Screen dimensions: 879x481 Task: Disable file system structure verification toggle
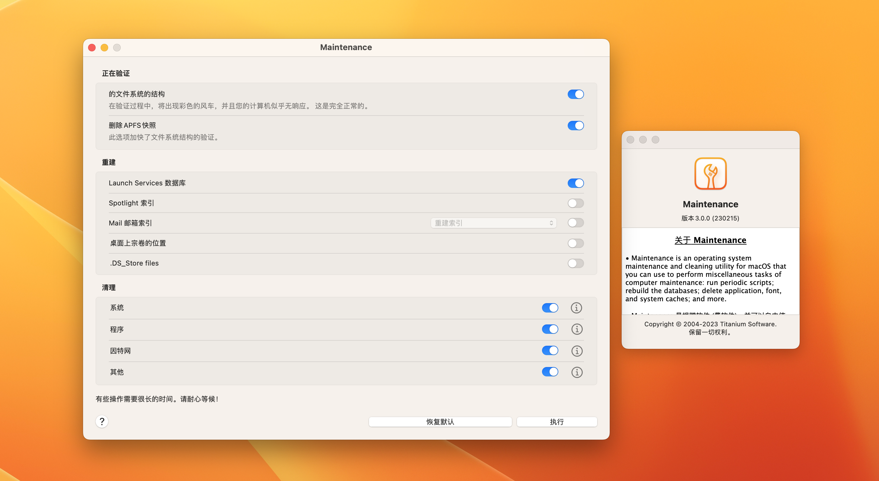click(576, 94)
